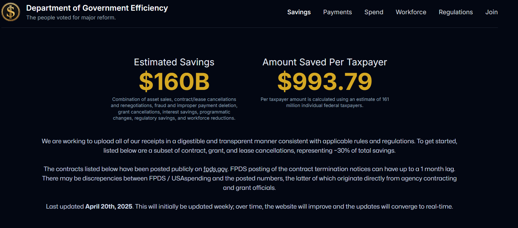
Task: Navigate to the Regulations page
Action: coord(456,12)
